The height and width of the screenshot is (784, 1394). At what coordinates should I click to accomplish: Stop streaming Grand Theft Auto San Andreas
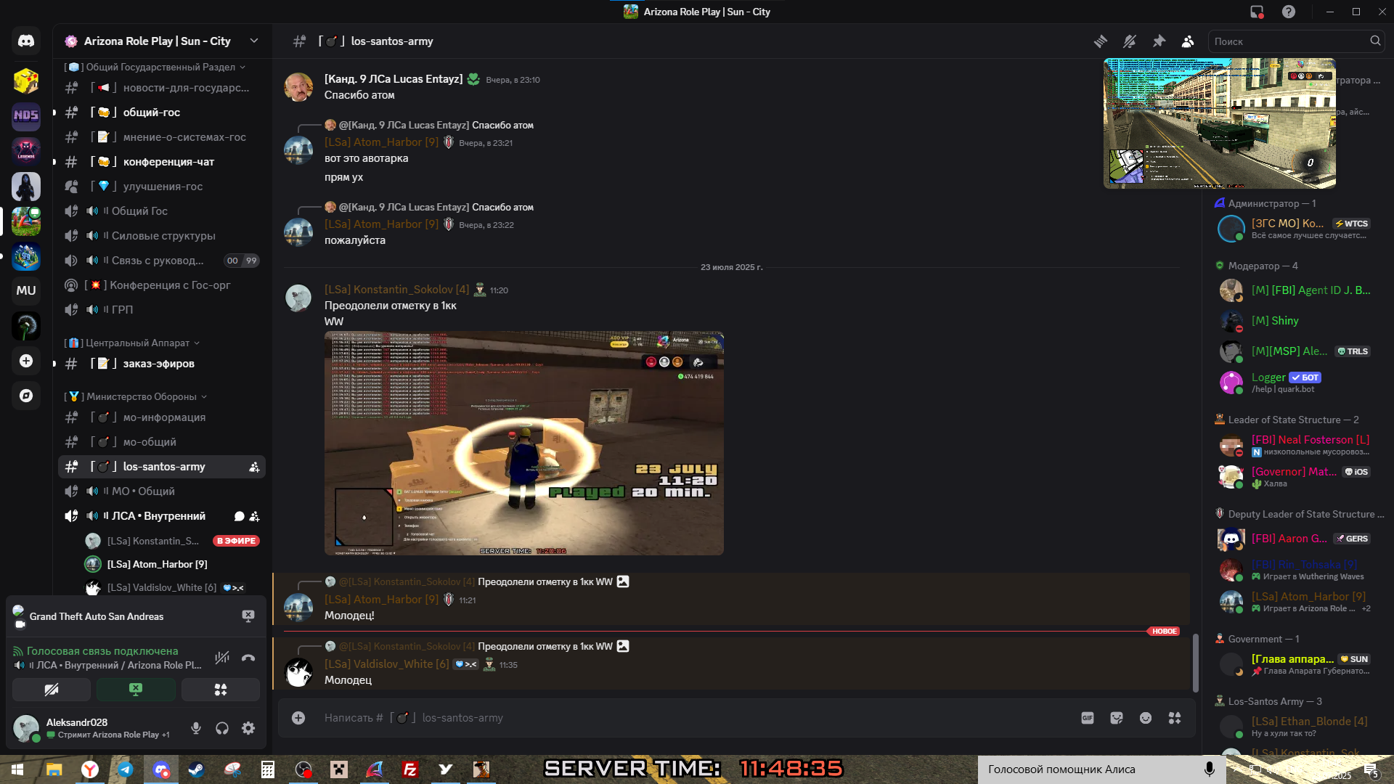(248, 616)
